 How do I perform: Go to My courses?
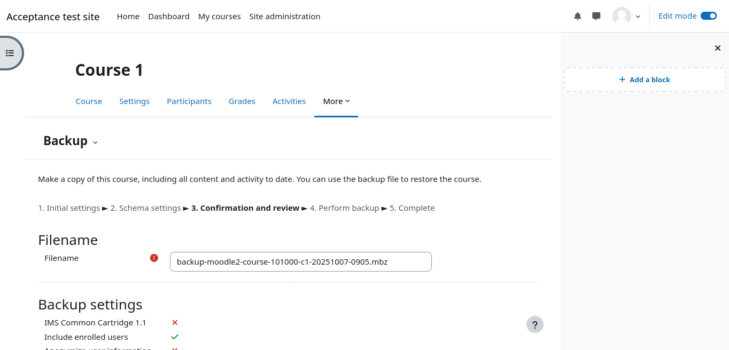point(219,17)
